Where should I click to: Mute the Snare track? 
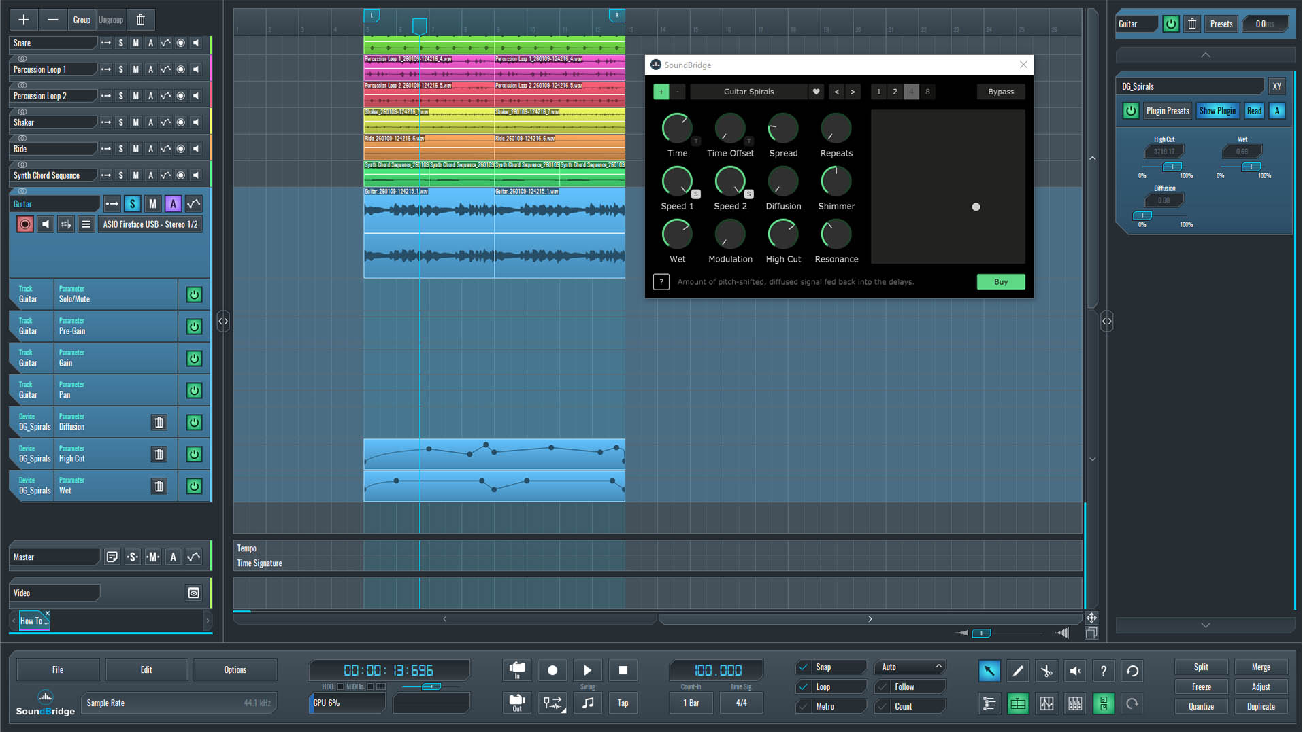pos(136,43)
